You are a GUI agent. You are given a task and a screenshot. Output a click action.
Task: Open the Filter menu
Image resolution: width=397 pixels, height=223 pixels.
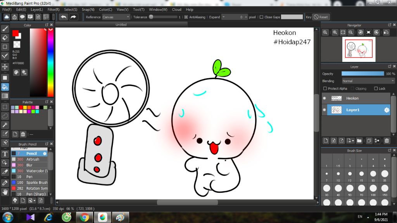pyautogui.click(x=54, y=9)
